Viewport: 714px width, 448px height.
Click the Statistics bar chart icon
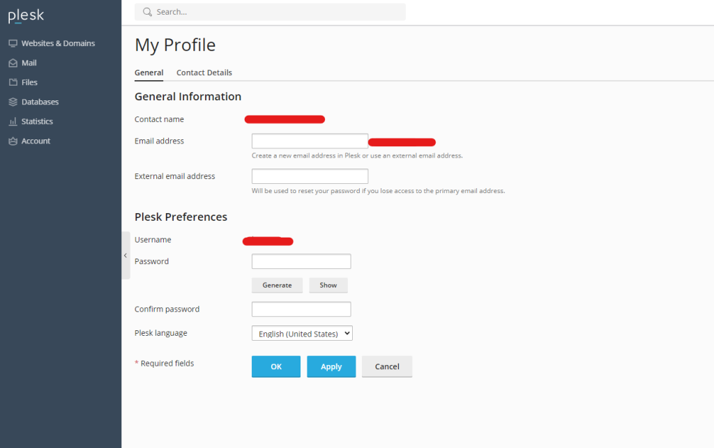[x=13, y=121]
